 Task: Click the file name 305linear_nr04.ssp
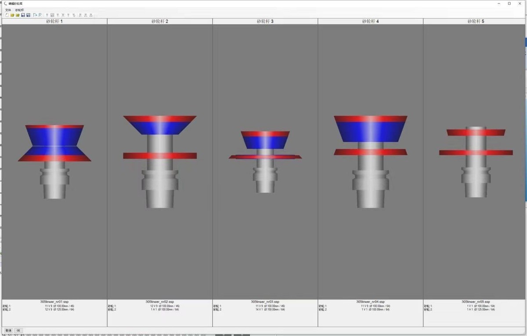371,302
